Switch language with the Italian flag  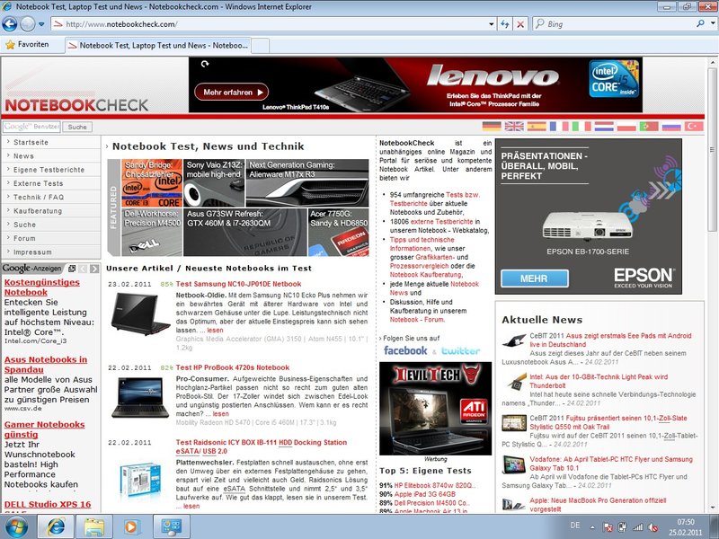tap(581, 126)
